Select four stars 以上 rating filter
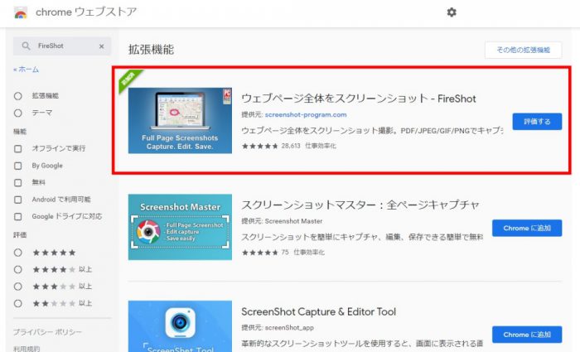580x352 pixels. (x=17, y=269)
